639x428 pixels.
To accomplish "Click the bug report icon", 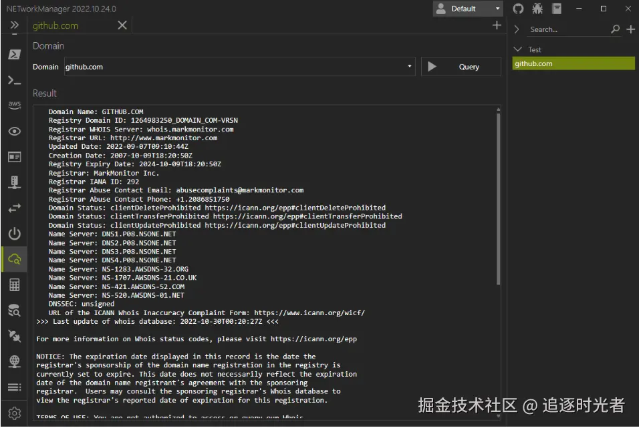I will (x=537, y=9).
